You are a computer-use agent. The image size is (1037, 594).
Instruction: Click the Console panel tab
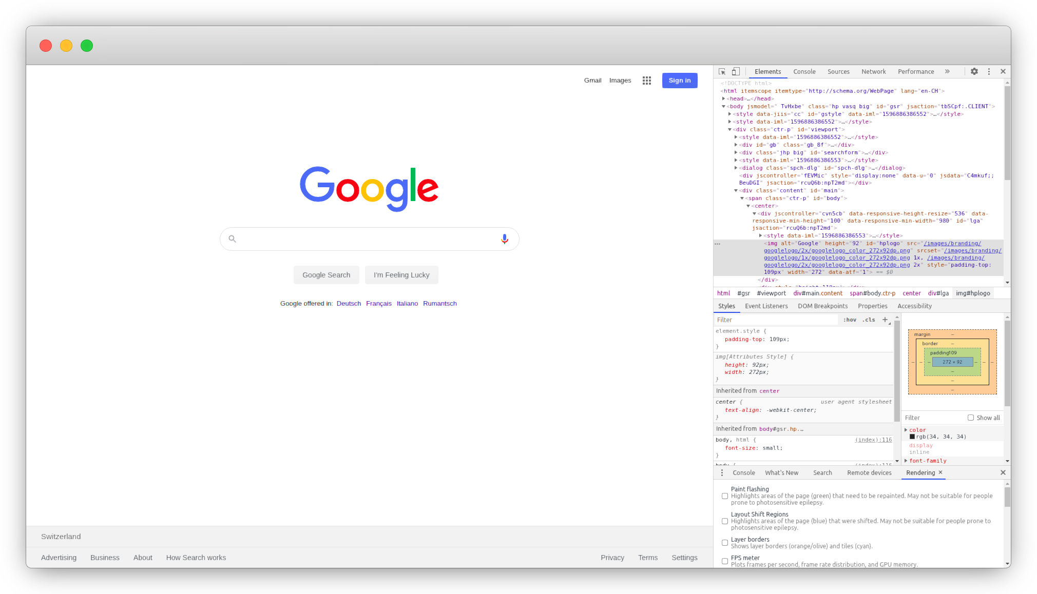804,71
